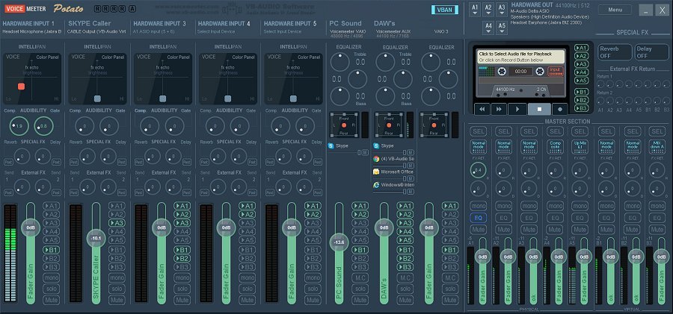Rewind the cassette recorder
Viewport: 673px width, 314px height.
click(482, 109)
